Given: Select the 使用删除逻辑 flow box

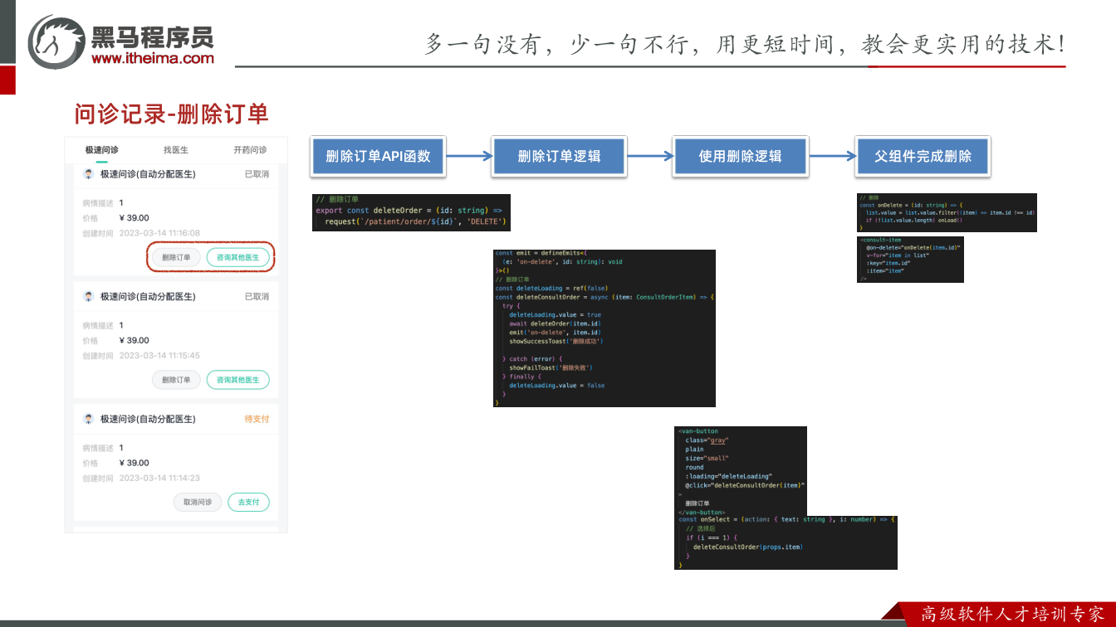Looking at the screenshot, I should pos(741,156).
